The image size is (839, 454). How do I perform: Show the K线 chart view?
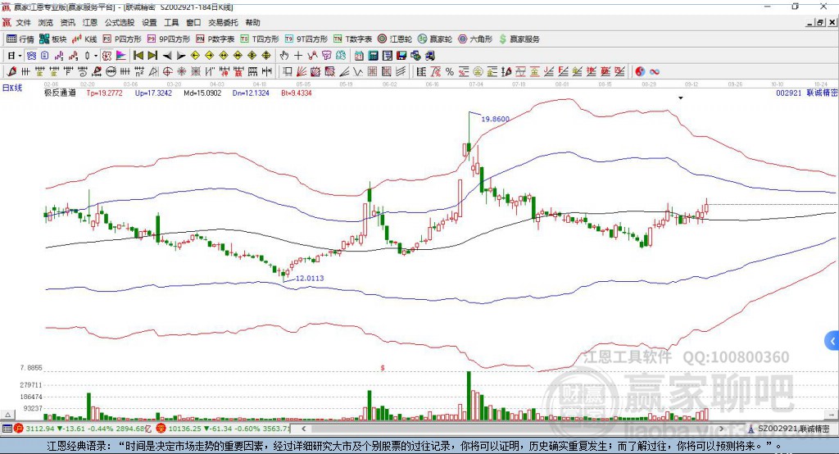coord(84,39)
